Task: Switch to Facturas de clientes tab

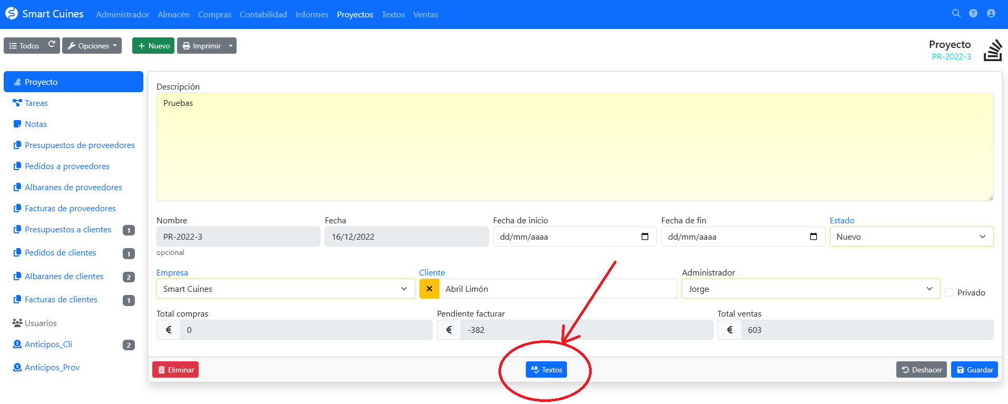Action: [x=61, y=299]
